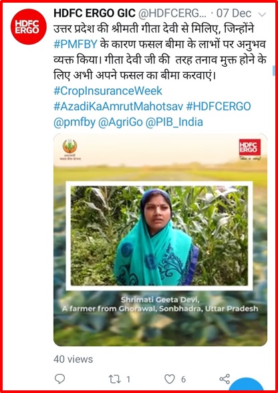Retweet this post using the retweet icon
This screenshot has width=278, height=393.
pos(115,379)
